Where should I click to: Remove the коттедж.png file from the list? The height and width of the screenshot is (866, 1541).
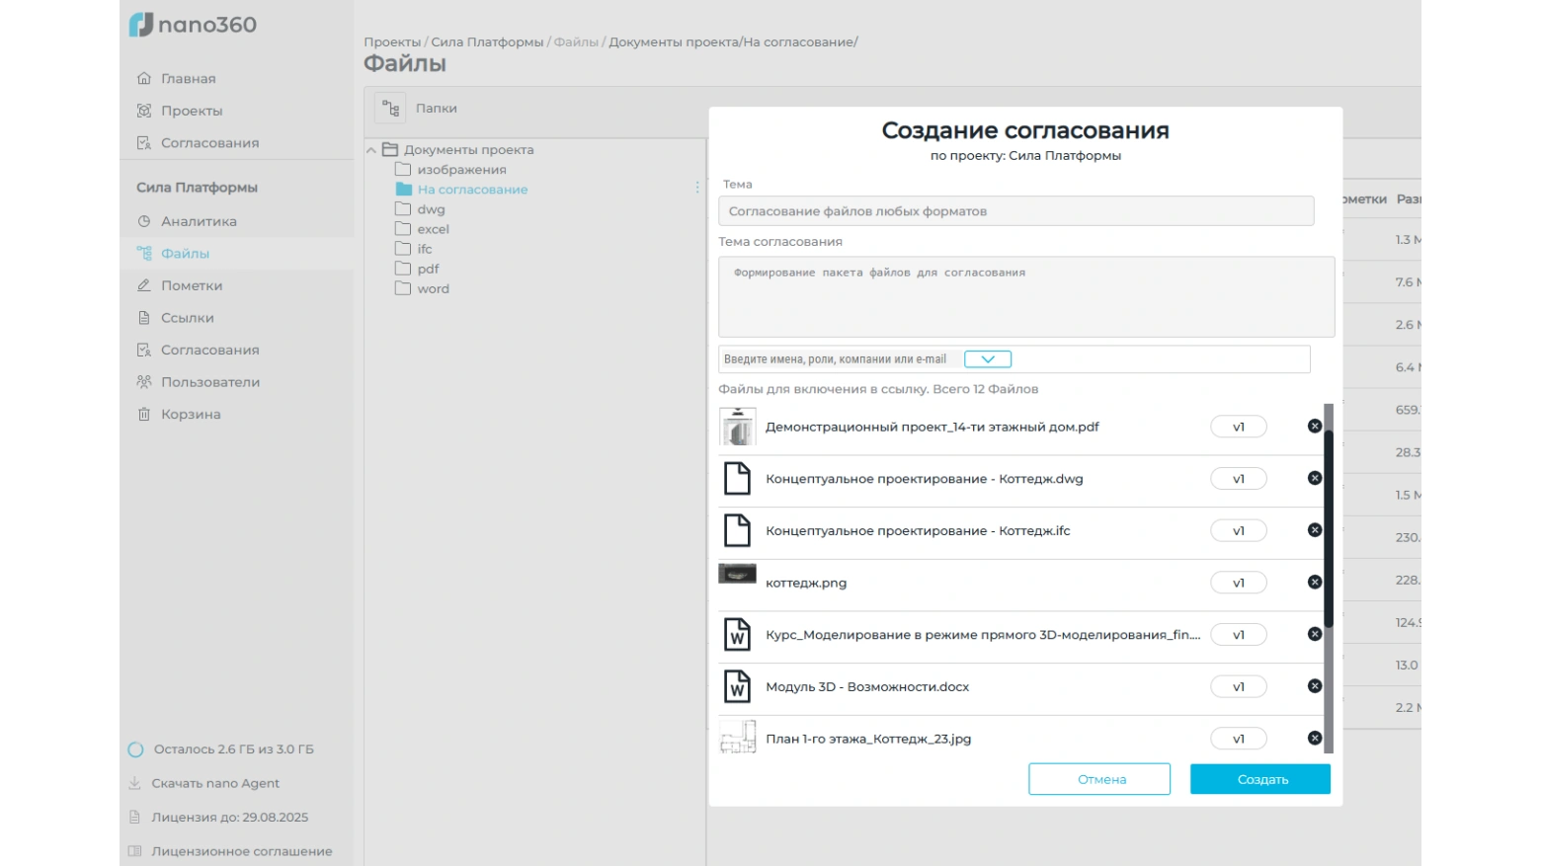point(1314,582)
